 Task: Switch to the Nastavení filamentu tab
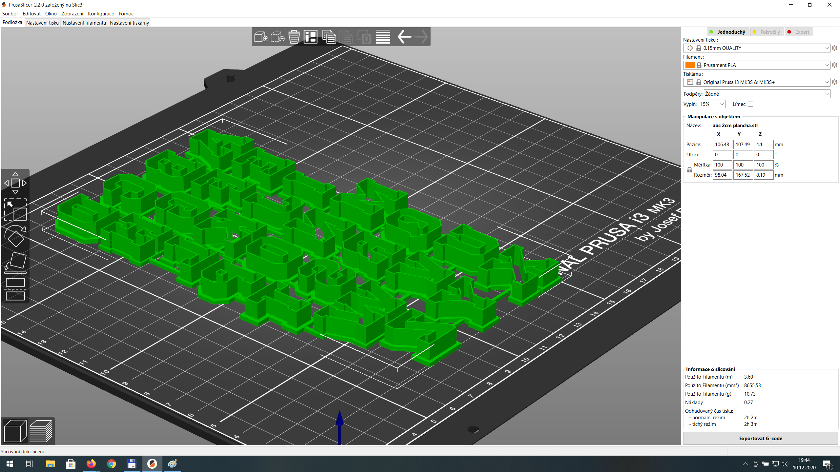84,23
